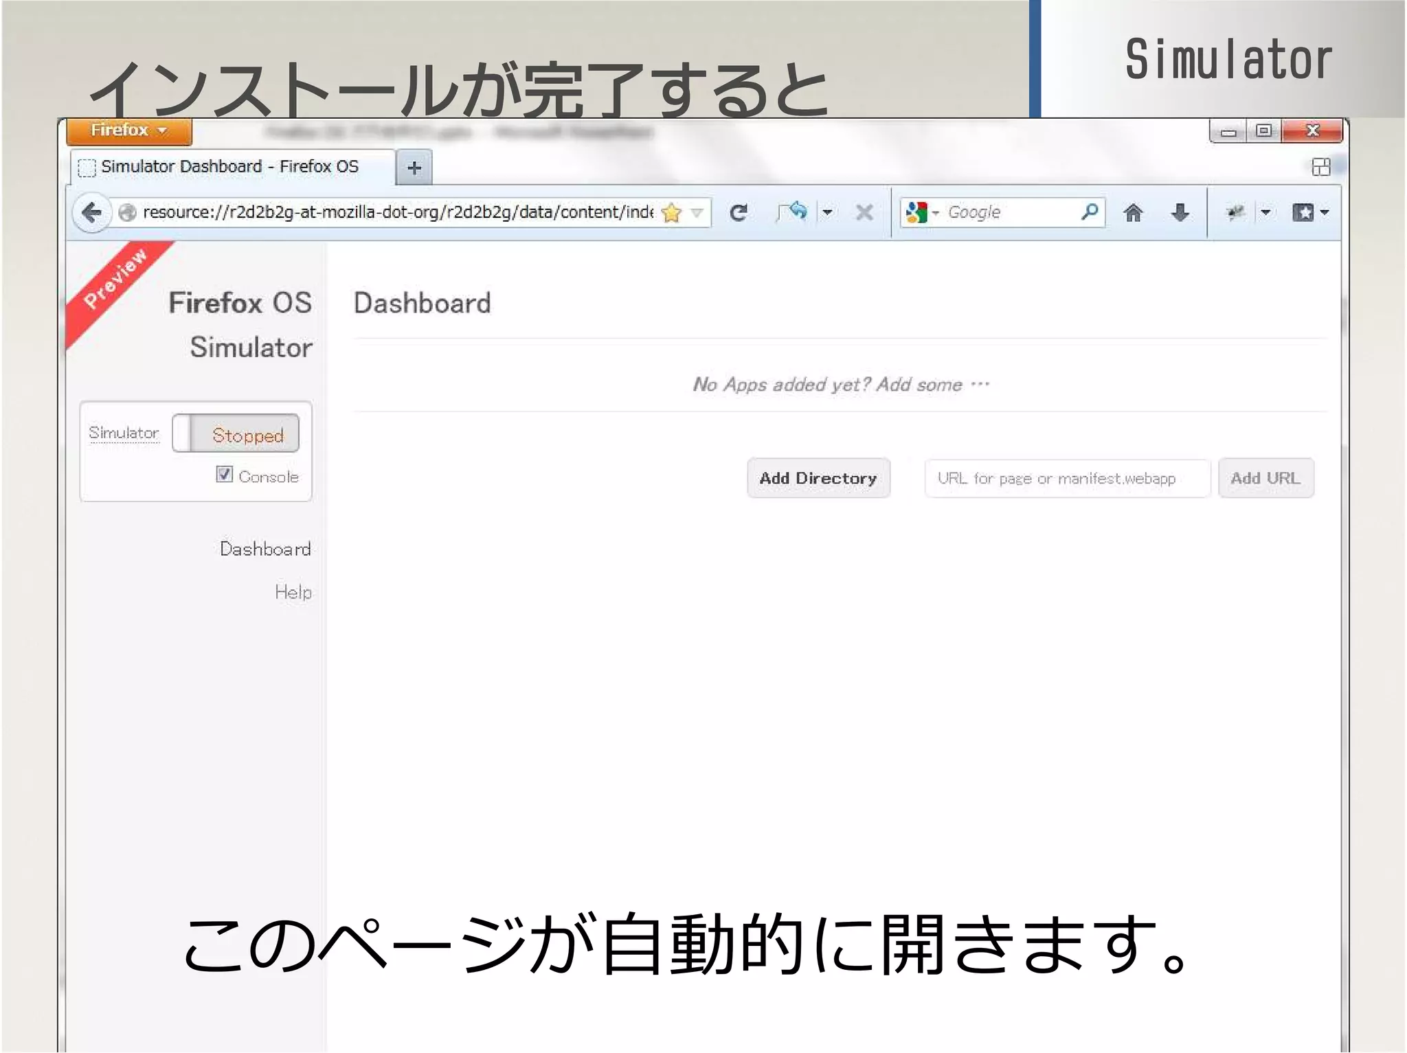Click the Add URL button
1407x1053 pixels.
(1265, 478)
